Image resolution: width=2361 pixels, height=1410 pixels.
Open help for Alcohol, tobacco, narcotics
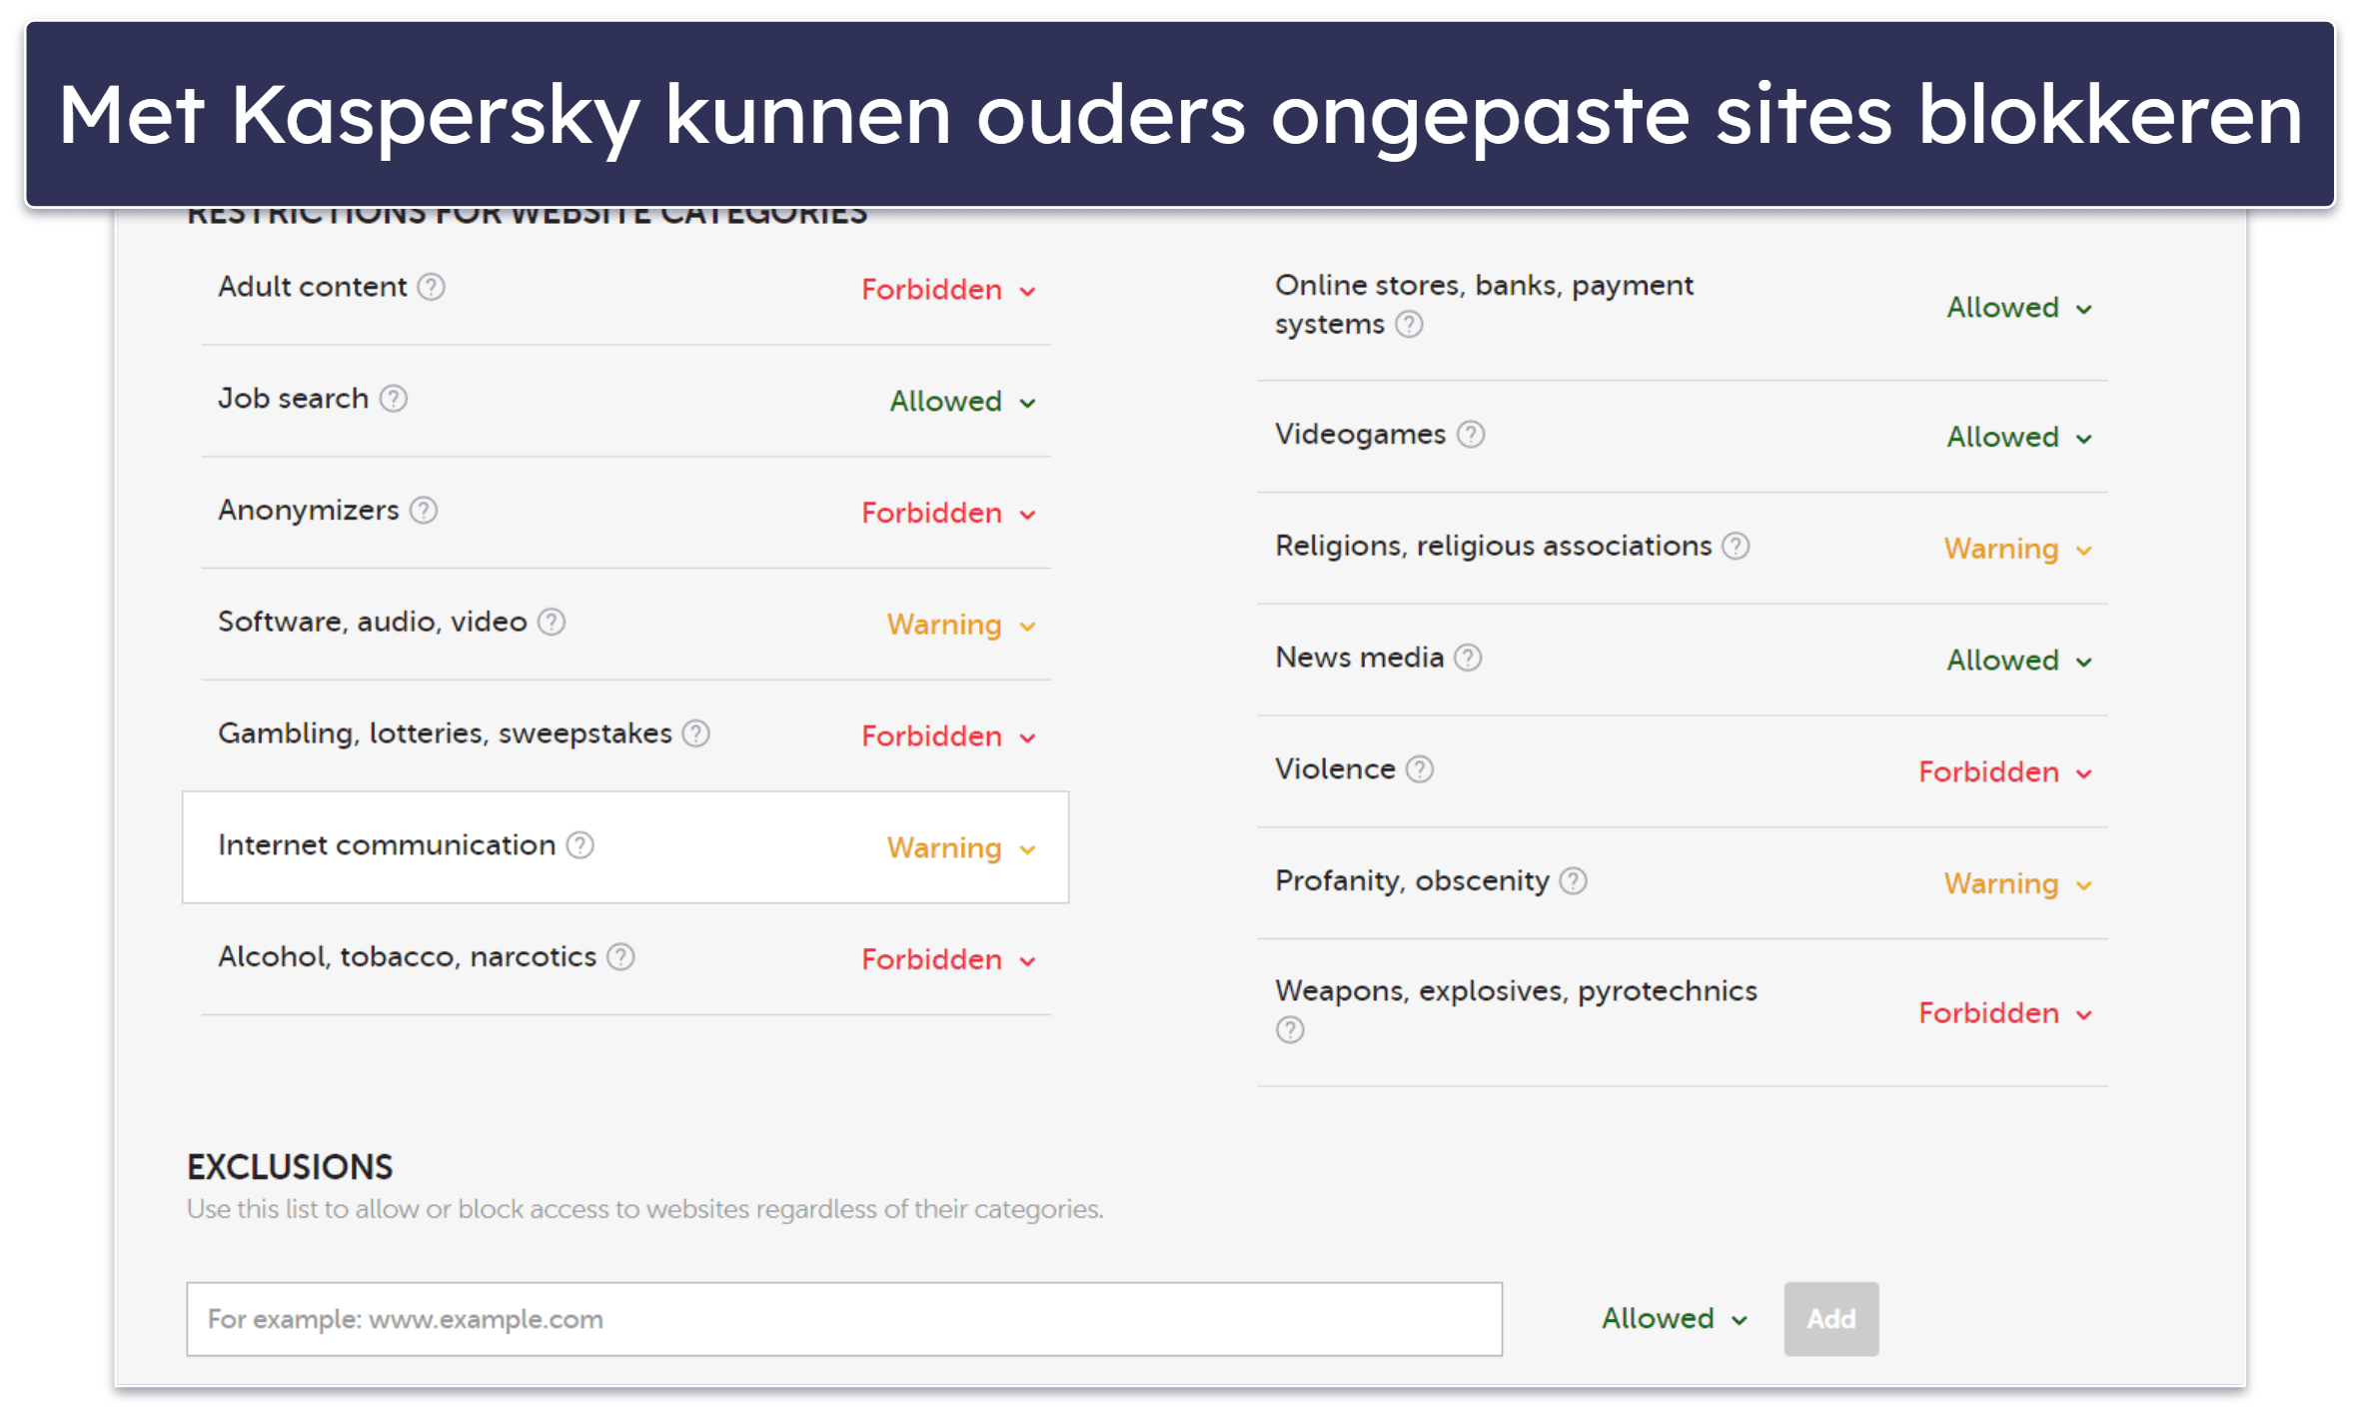(620, 957)
